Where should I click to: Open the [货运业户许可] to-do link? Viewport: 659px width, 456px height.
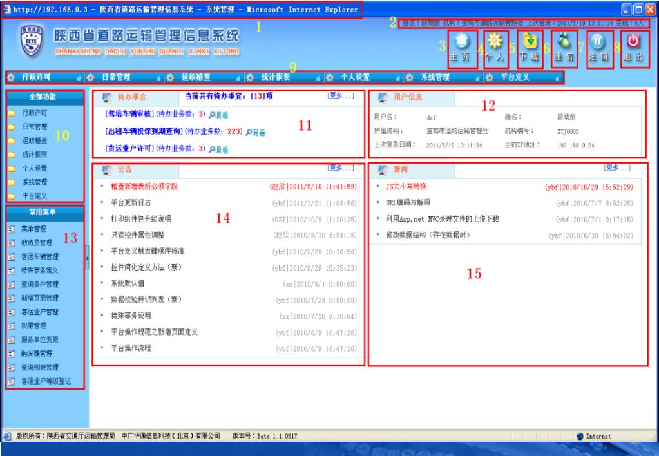130,149
